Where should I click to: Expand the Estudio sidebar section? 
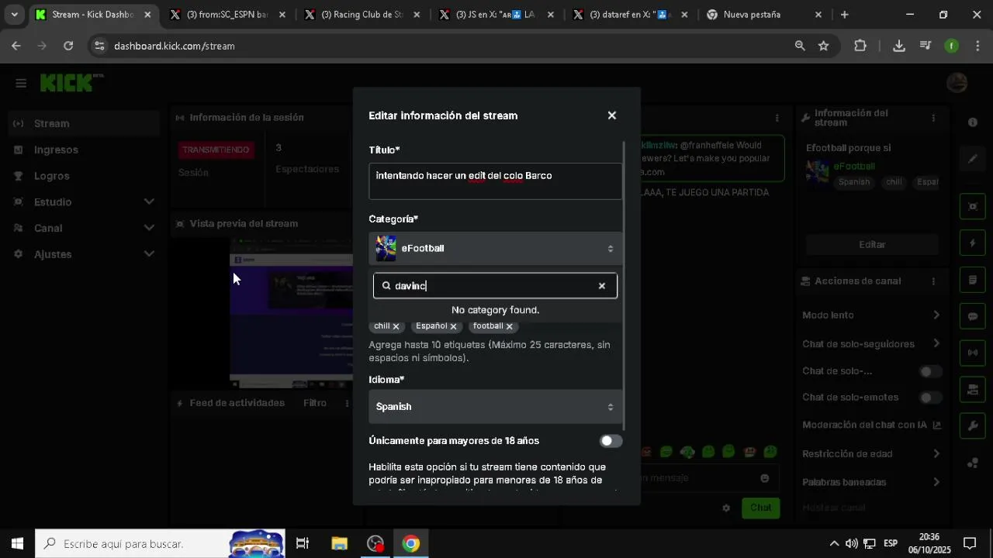[x=149, y=202]
